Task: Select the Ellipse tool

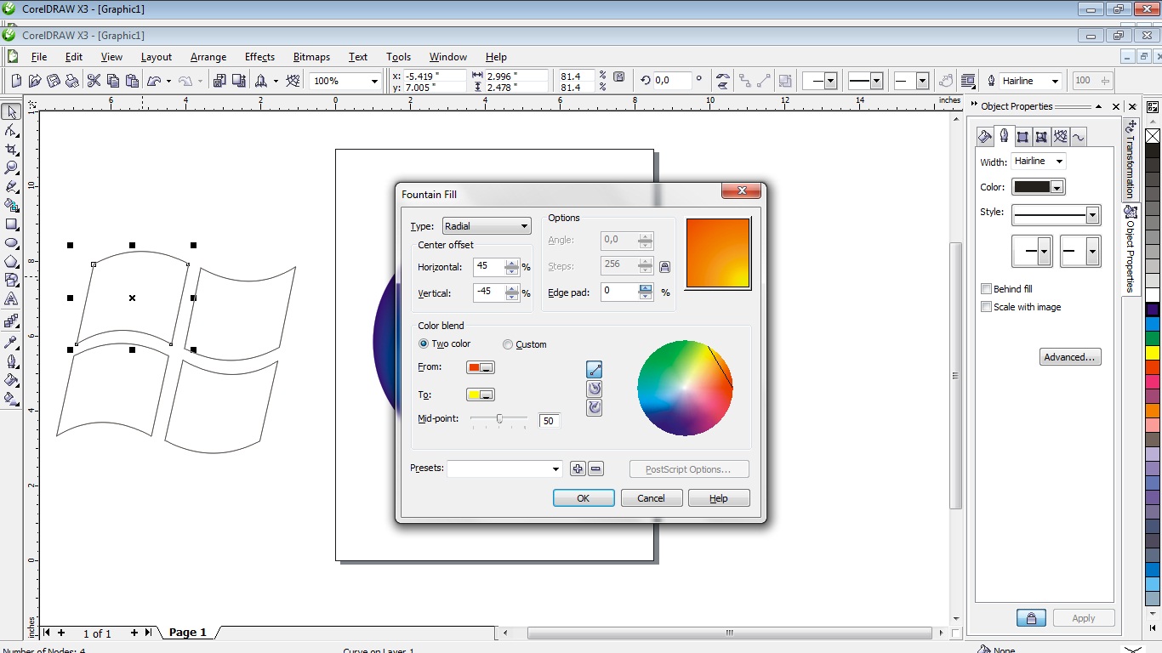Action: (11, 243)
